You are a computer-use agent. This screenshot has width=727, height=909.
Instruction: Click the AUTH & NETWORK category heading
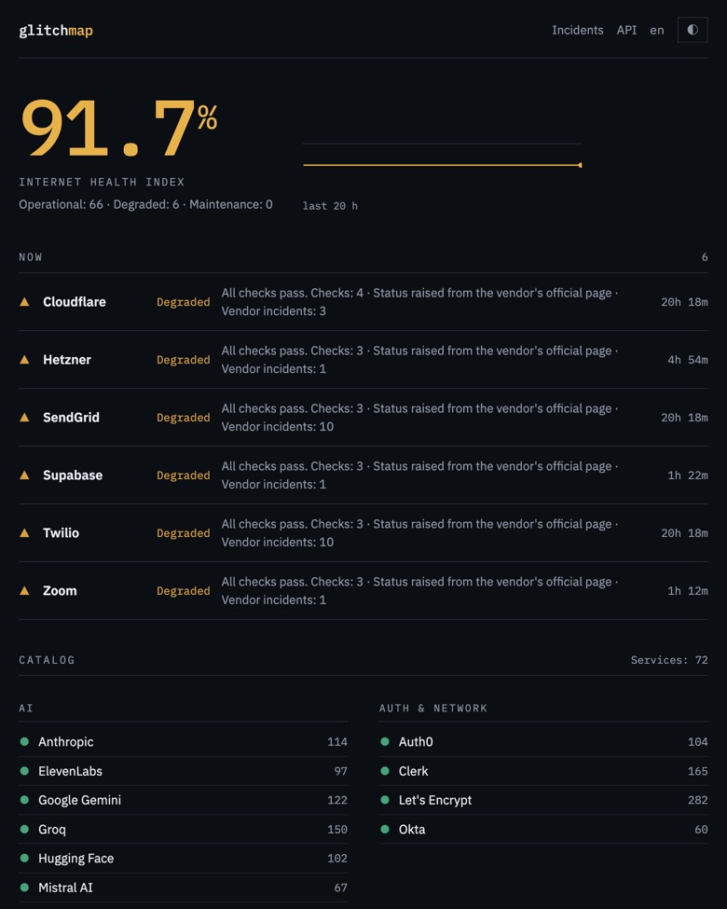[x=433, y=708]
